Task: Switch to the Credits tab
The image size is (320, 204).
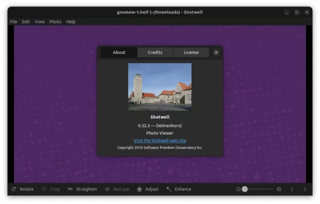Action: click(155, 52)
